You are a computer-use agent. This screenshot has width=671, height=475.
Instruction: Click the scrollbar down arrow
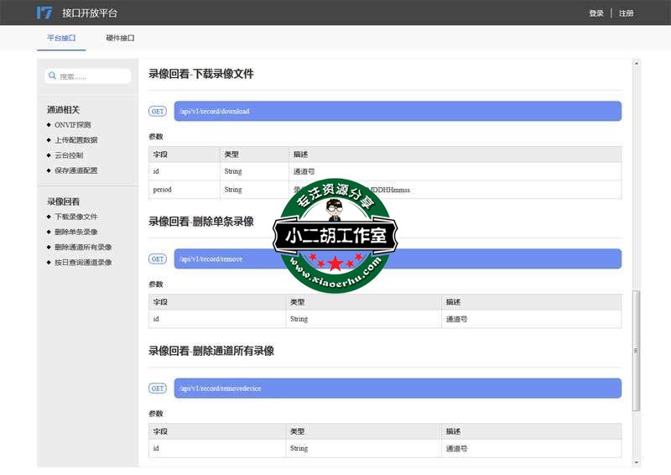[x=636, y=462]
